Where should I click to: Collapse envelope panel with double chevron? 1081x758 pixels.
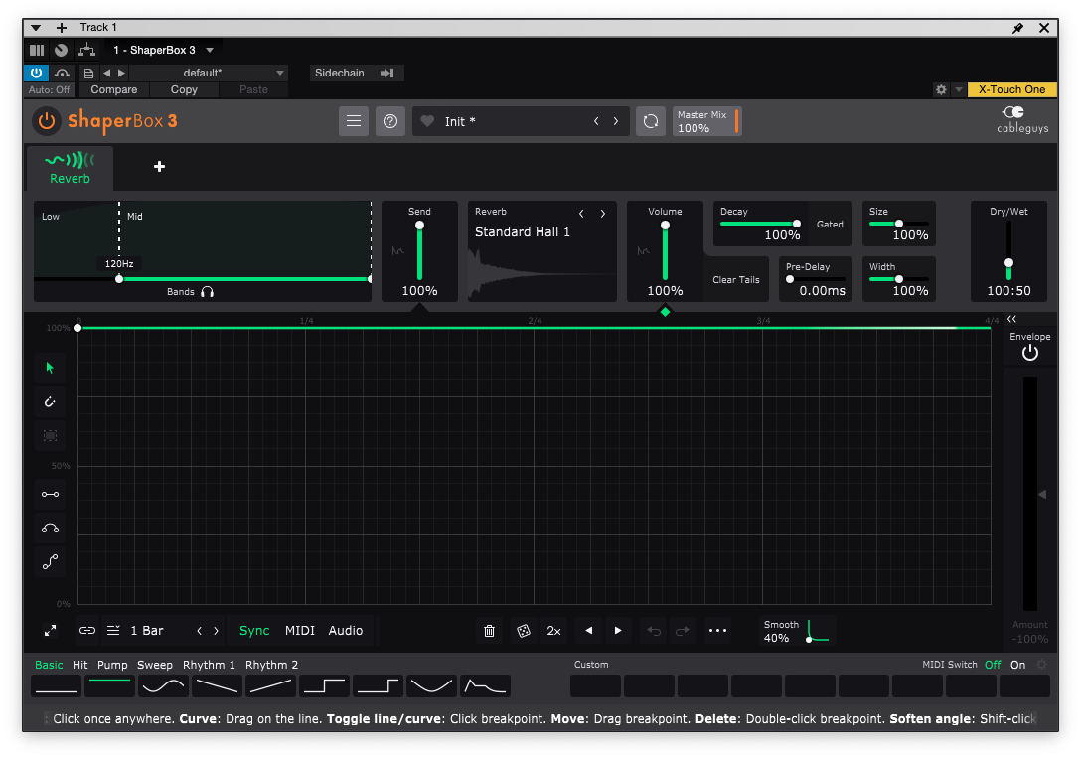pyautogui.click(x=1011, y=319)
